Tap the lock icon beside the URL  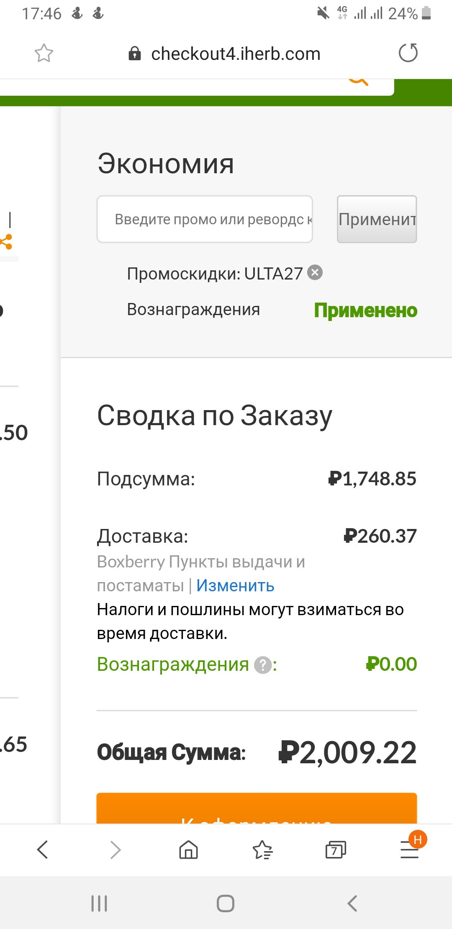134,54
